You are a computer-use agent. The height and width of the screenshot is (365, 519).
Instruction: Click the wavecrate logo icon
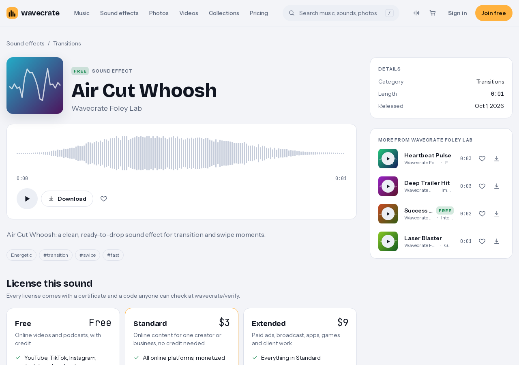click(x=12, y=13)
